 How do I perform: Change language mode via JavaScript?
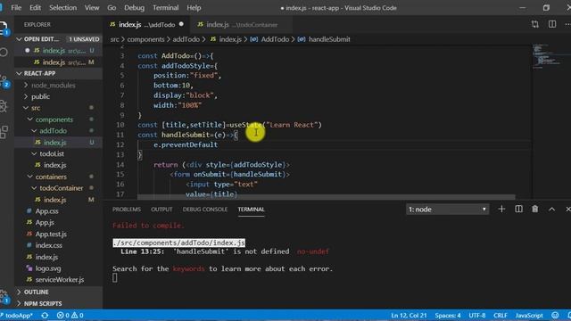529,315
